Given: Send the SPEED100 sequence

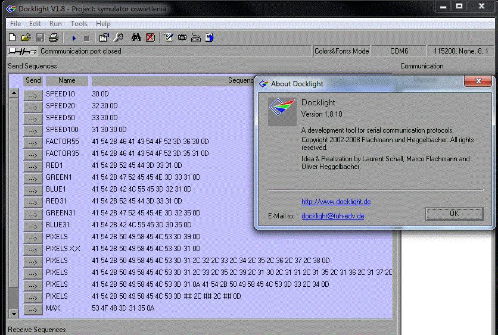Looking at the screenshot, I should [x=33, y=132].
